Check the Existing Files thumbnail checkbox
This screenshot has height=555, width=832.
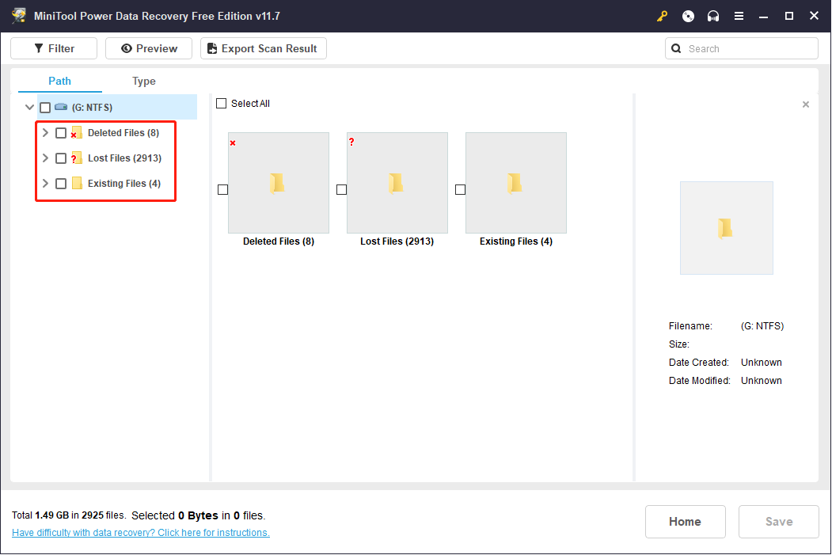click(x=461, y=189)
